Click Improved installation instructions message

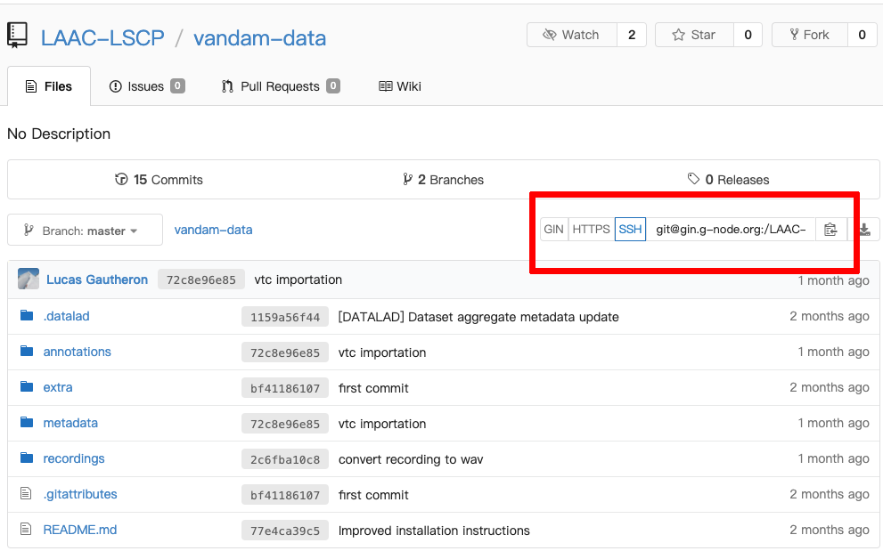pos(434,531)
